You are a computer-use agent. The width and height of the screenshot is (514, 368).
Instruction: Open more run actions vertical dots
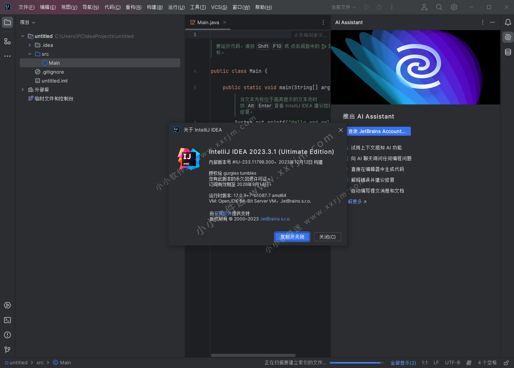(392, 7)
